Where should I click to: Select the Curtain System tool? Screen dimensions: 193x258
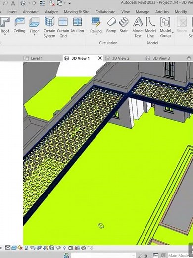point(49,27)
